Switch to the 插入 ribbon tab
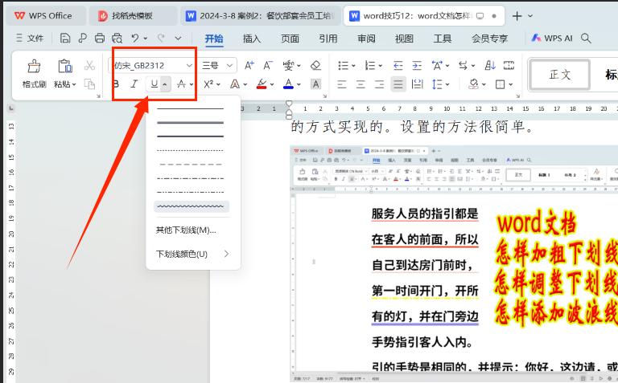The width and height of the screenshot is (618, 383). click(252, 38)
